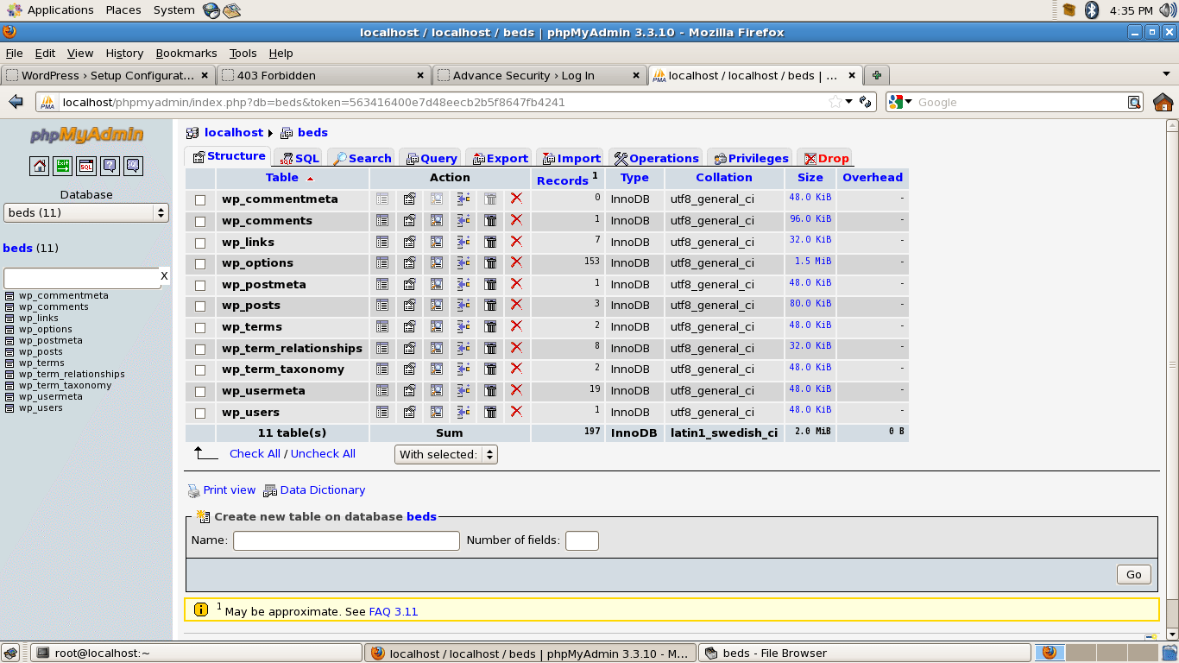Tick the wp_links checkbox

(x=200, y=243)
